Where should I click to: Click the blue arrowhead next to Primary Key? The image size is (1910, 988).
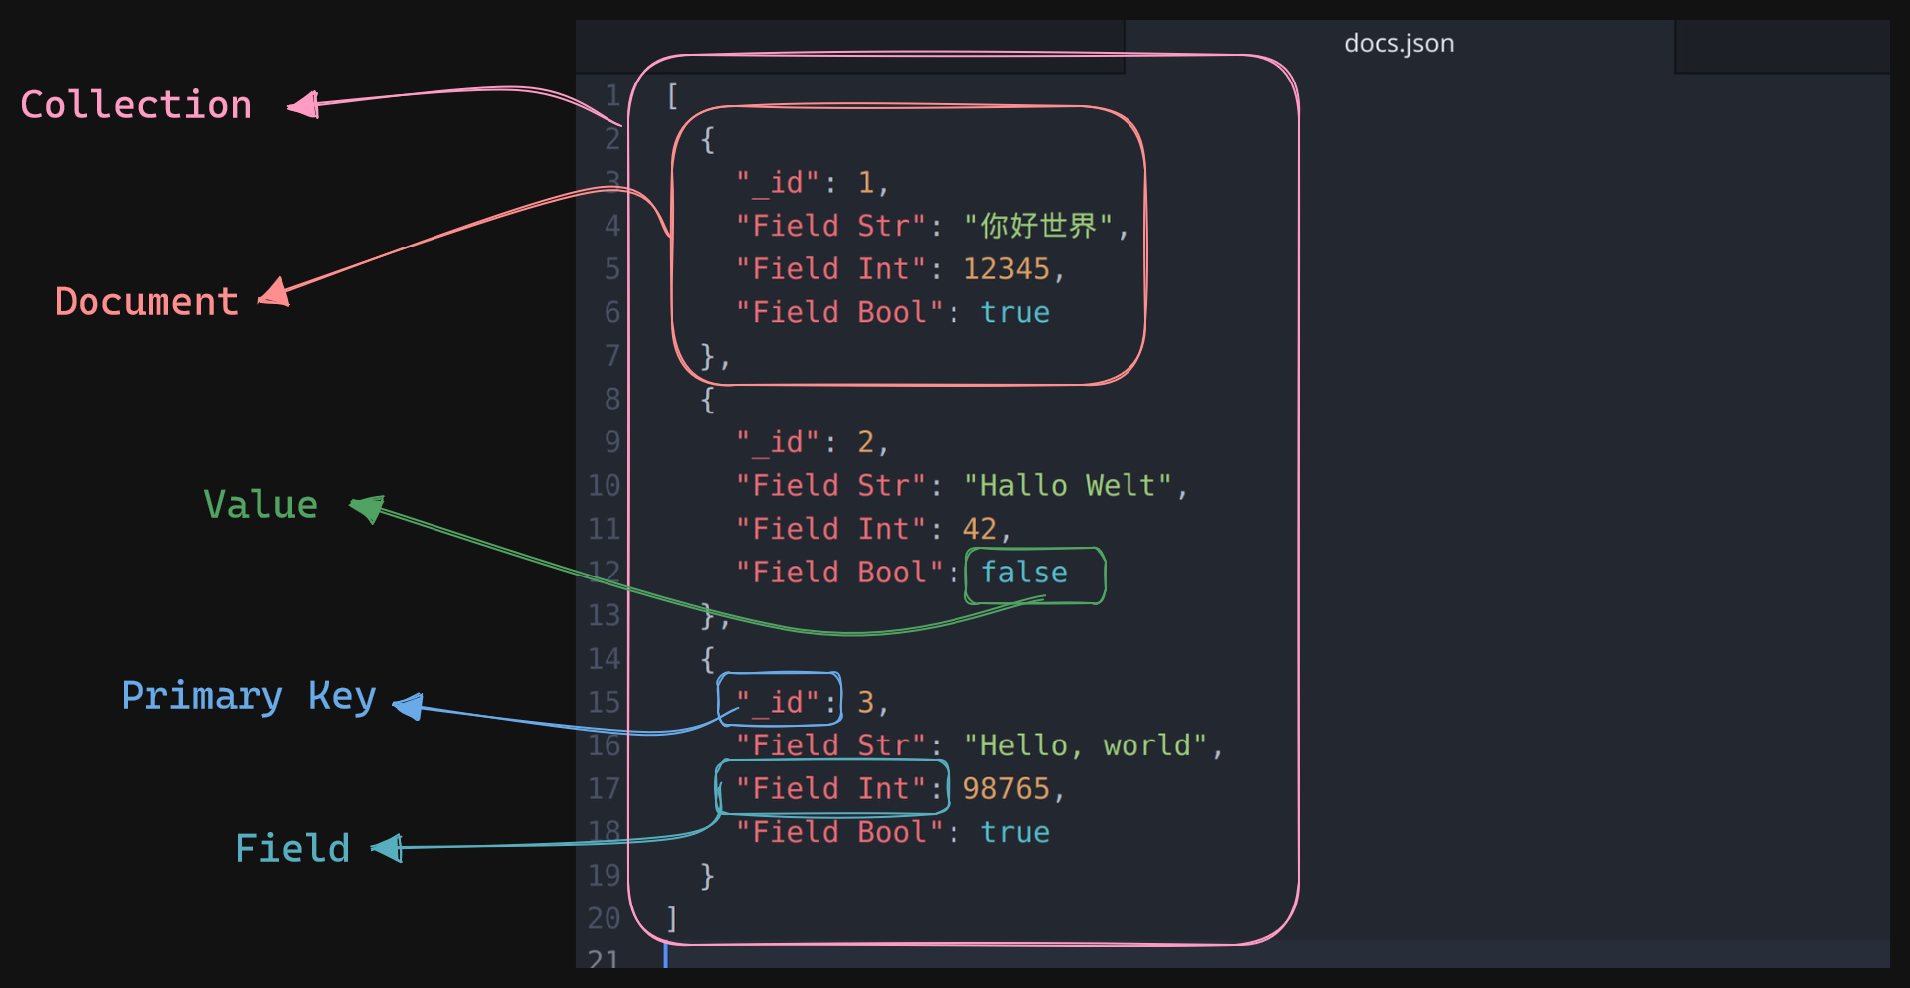(x=410, y=706)
